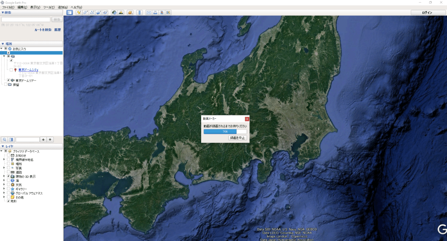The image size is (447, 241).
Task: Toggle the sidebar visibility icon
Action: pos(70,13)
